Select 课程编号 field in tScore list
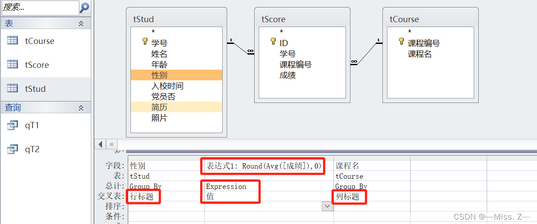This screenshot has width=537, height=224. click(x=302, y=64)
